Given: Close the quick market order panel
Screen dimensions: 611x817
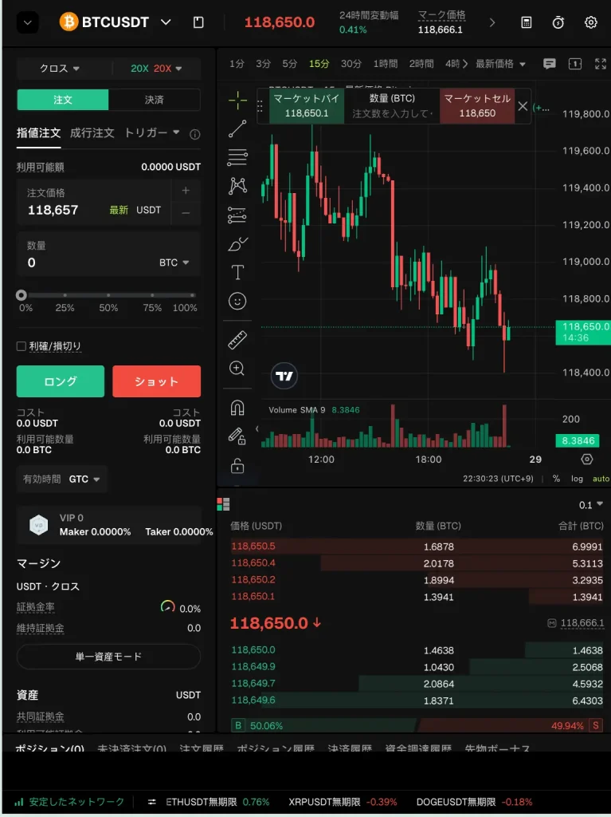Looking at the screenshot, I should (x=523, y=106).
